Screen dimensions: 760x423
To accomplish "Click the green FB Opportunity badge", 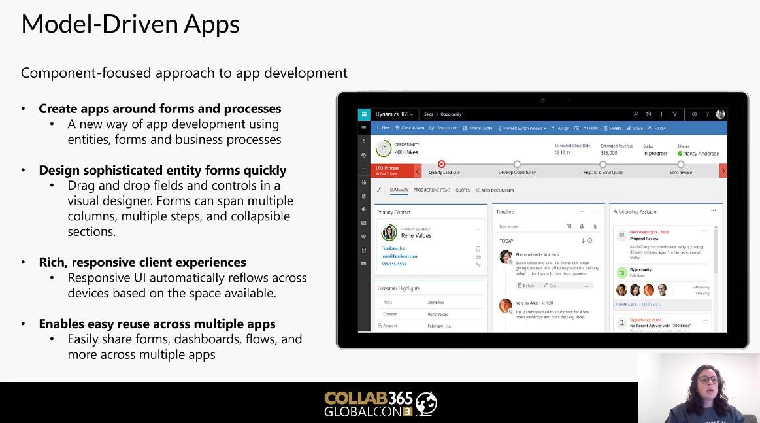I will (x=622, y=273).
